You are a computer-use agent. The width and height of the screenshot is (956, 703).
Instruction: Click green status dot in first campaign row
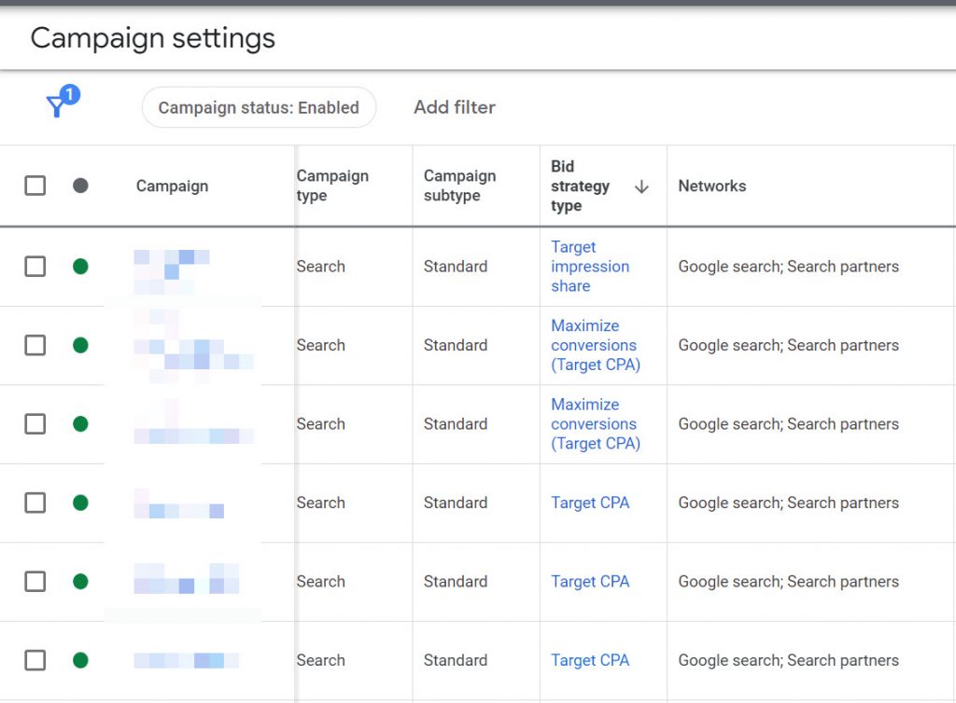[80, 267]
